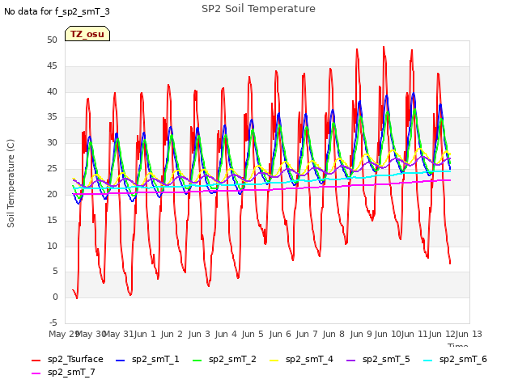This screenshot has width=518, height=388.
Task: Click the Soil Temperature (C) axis label
Action: tap(11, 183)
